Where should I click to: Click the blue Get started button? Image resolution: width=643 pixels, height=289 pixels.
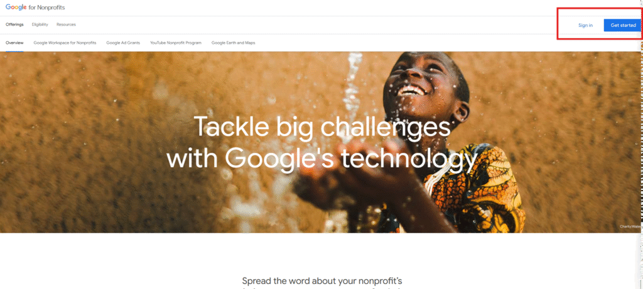click(x=623, y=25)
